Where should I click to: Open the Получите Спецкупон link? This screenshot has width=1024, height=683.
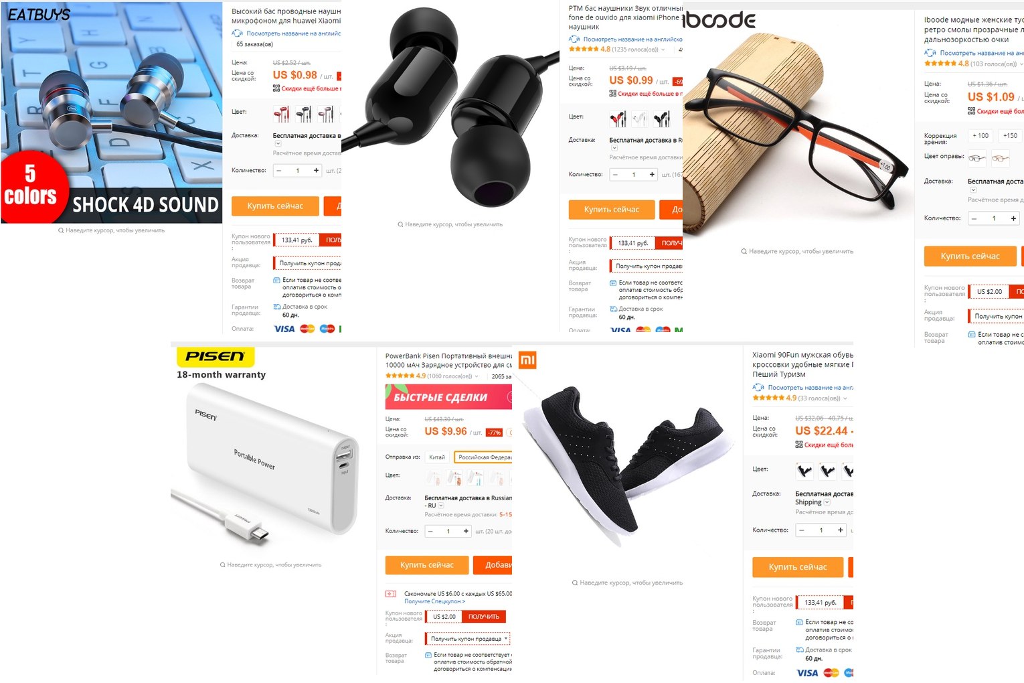click(434, 601)
